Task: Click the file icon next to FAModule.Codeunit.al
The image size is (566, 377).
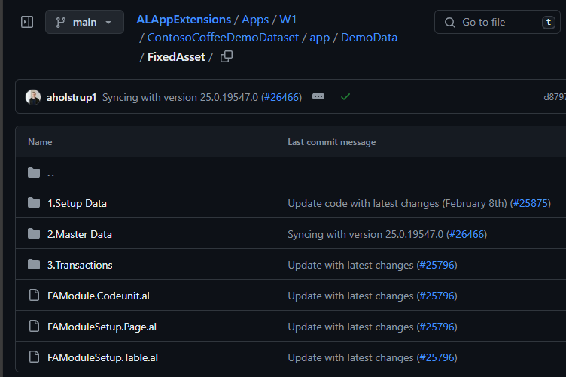Action: click(x=34, y=296)
